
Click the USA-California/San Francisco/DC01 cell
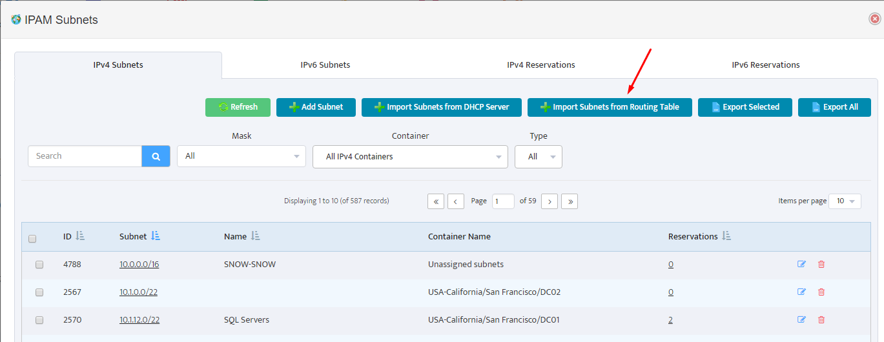point(494,319)
